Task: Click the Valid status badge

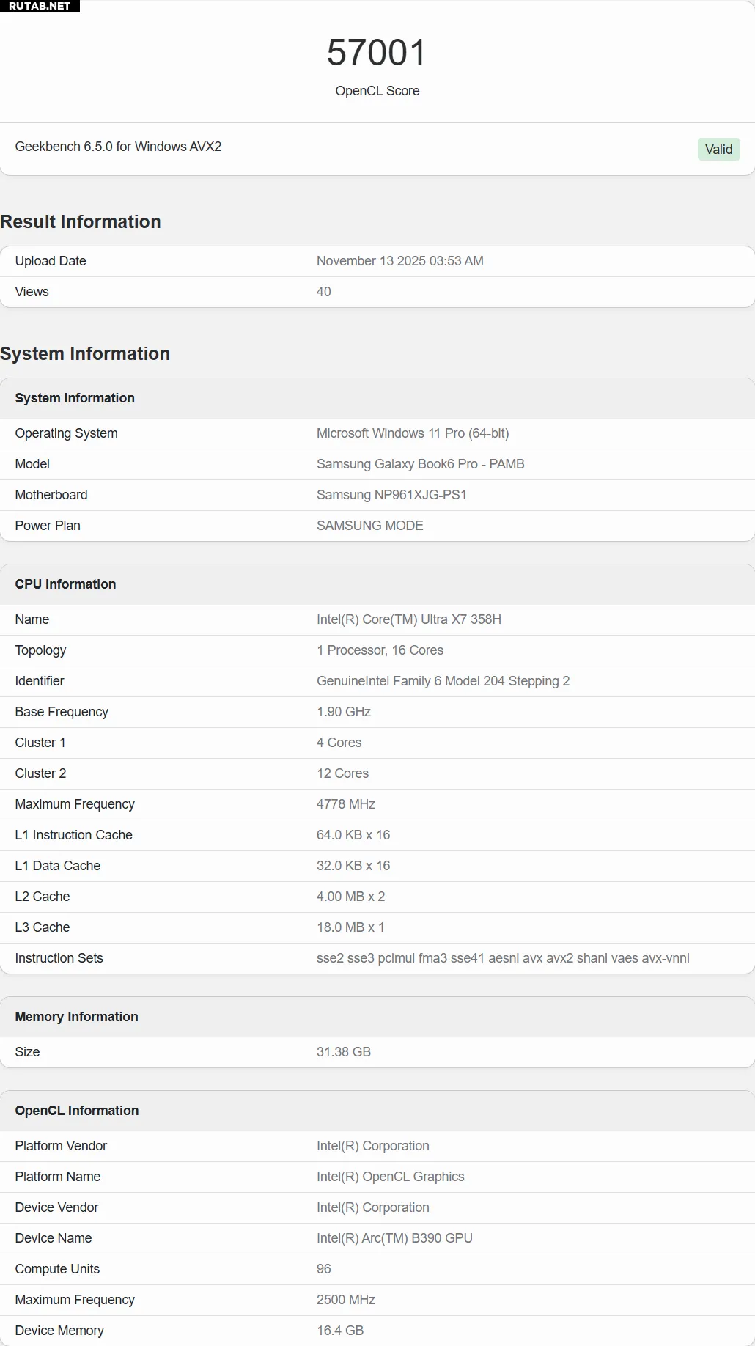Action: point(718,150)
